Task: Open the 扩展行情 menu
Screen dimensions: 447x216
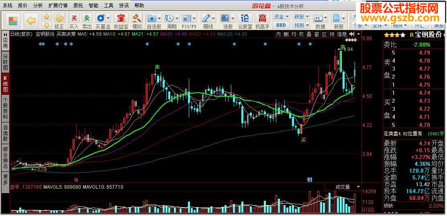Action: click(58, 5)
